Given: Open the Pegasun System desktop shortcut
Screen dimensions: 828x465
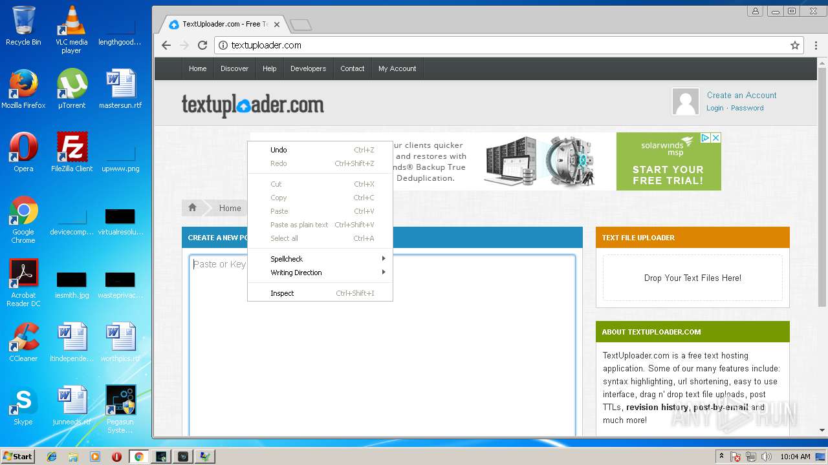Looking at the screenshot, I should coord(120,409).
